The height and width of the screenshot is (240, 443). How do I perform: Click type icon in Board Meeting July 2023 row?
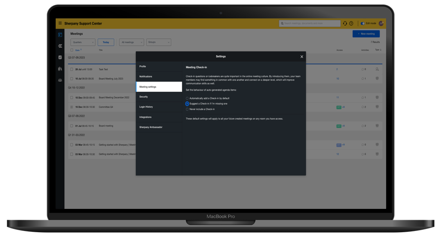pyautogui.click(x=377, y=78)
